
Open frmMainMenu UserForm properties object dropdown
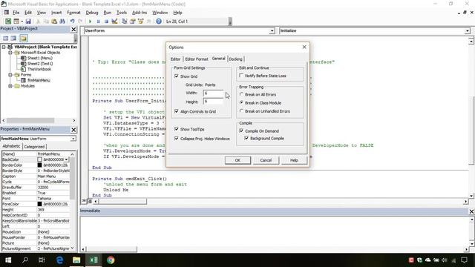(73, 139)
